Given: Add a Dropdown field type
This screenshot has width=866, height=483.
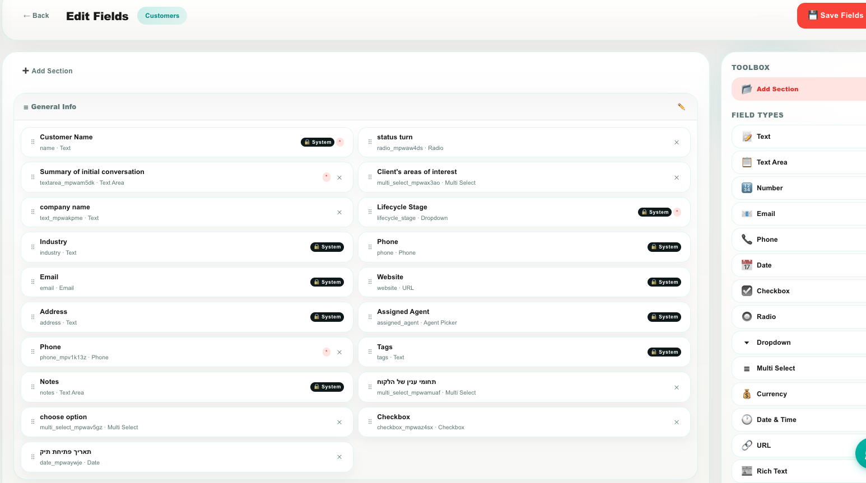Looking at the screenshot, I should 799,343.
